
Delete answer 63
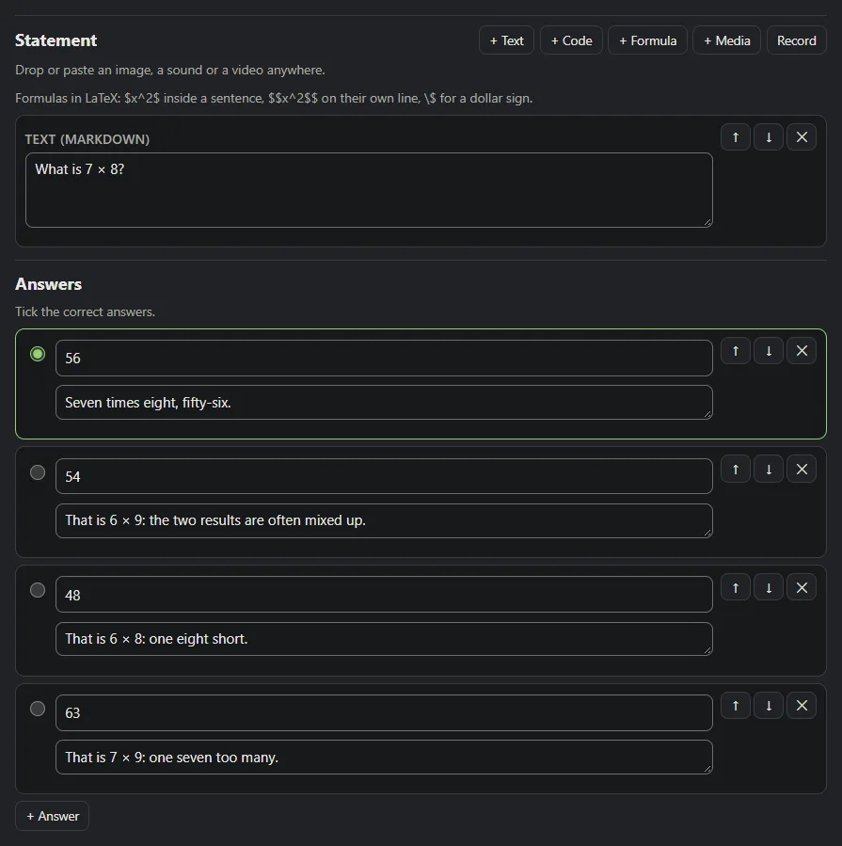click(x=802, y=705)
